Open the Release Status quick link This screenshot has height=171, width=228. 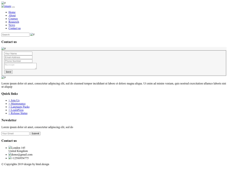pyautogui.click(x=18, y=113)
